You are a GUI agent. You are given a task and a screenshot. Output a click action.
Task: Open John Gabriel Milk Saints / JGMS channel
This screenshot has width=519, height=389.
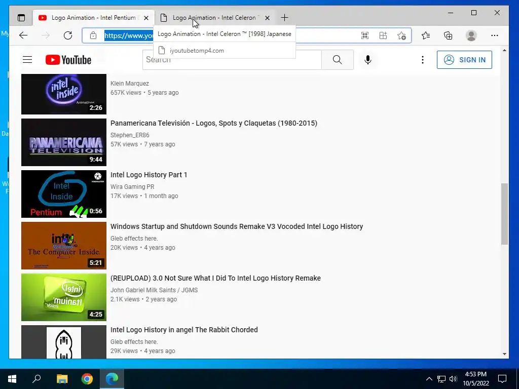[x=154, y=290]
